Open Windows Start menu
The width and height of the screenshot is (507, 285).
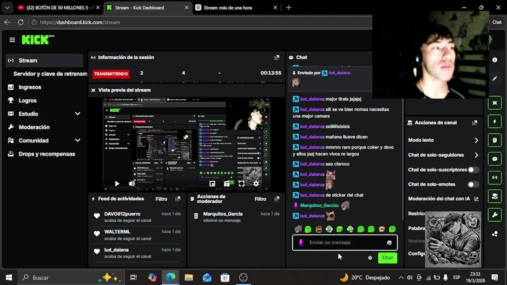9,277
